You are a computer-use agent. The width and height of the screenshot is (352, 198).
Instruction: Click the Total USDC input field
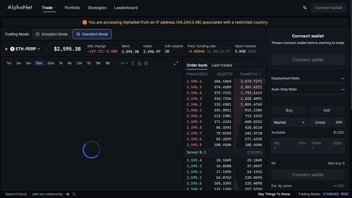(x=327, y=145)
